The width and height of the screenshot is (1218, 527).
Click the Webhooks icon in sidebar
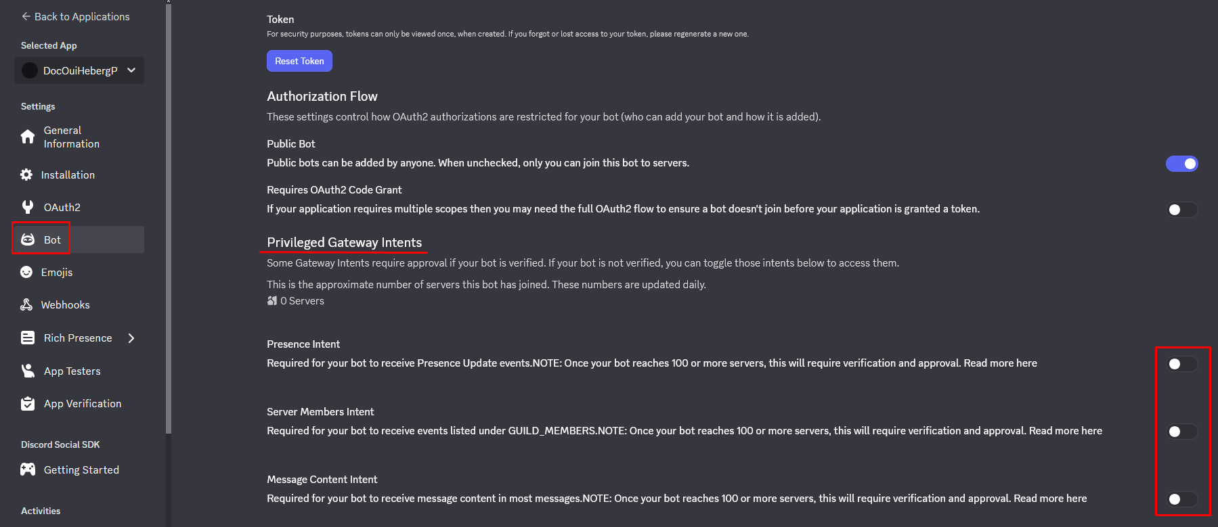[26, 304]
